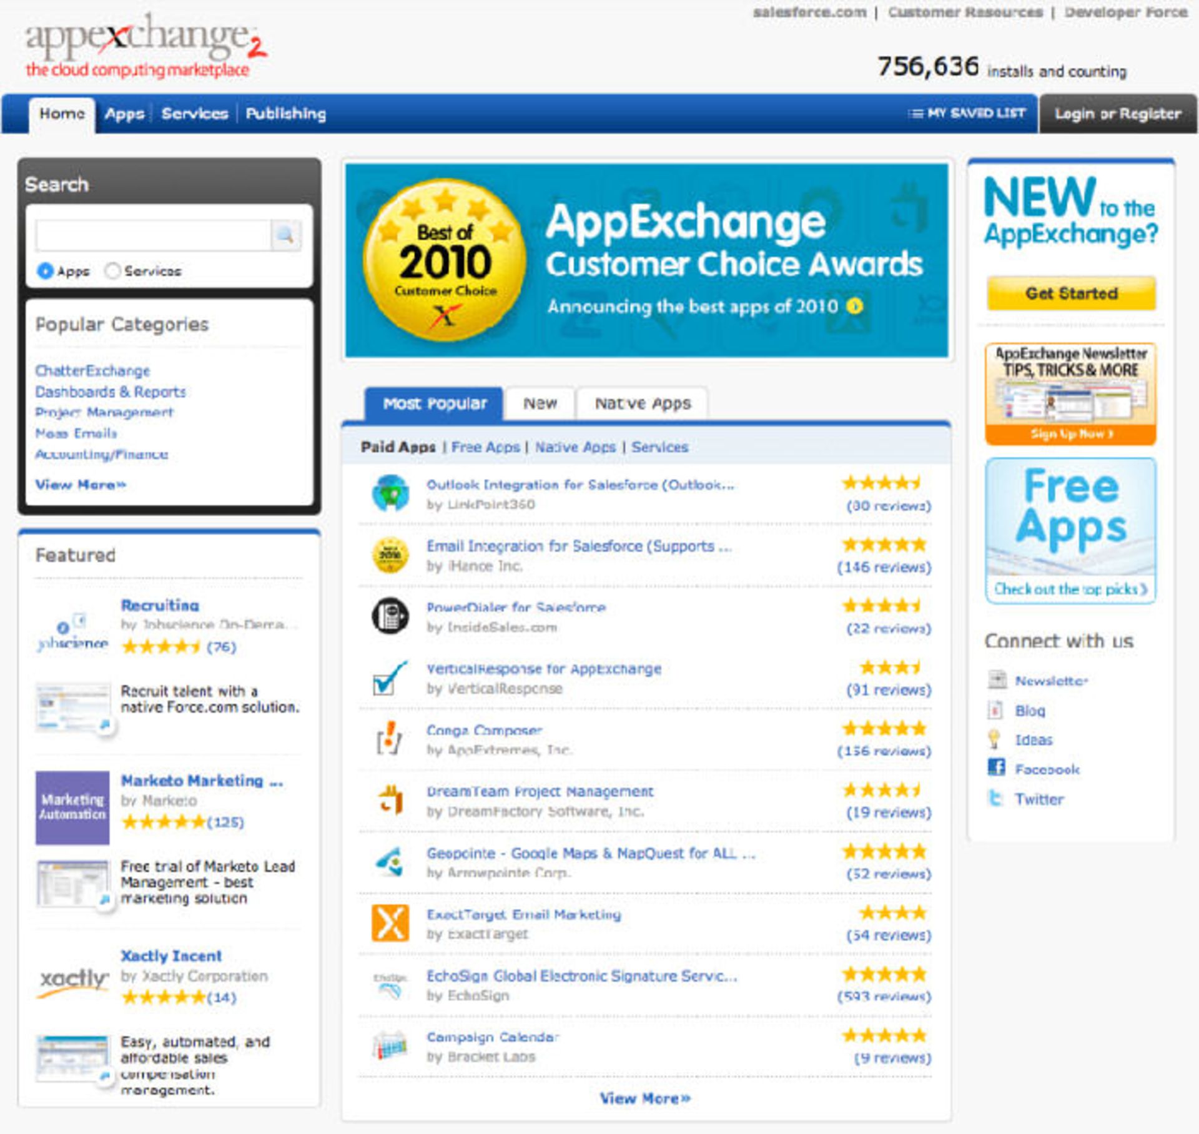
Task: Open My Saved List menu
Action: pyautogui.click(x=967, y=113)
